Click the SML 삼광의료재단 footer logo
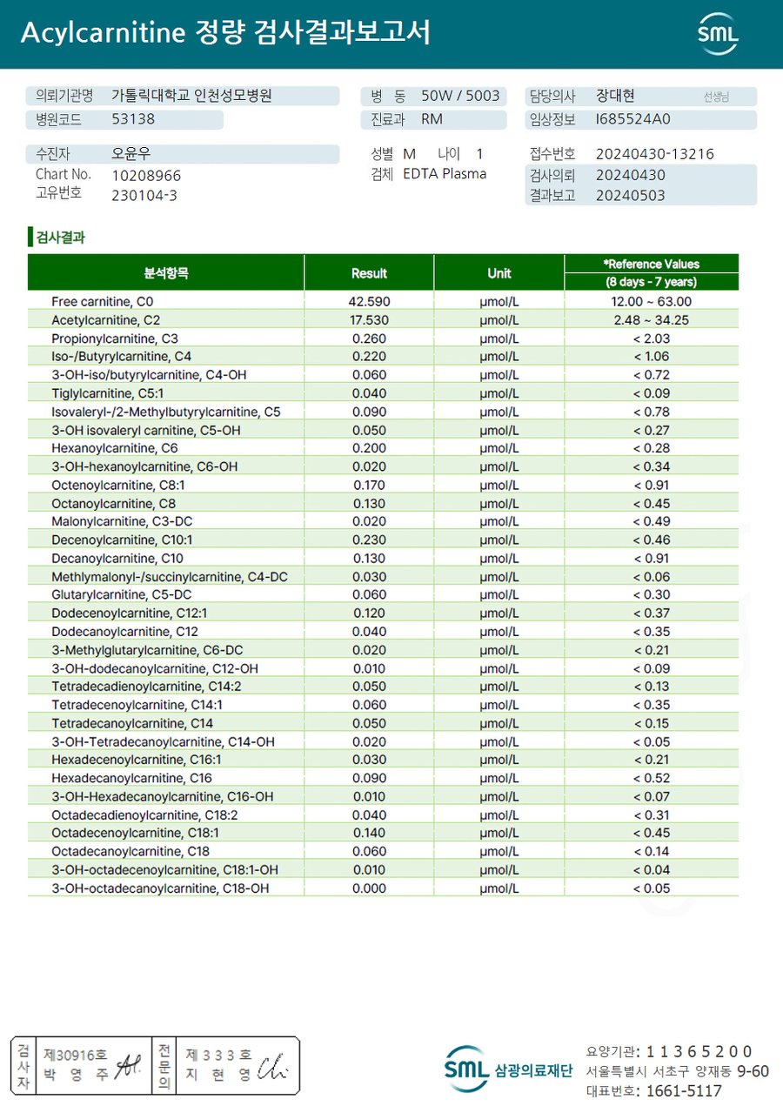 click(x=508, y=1069)
